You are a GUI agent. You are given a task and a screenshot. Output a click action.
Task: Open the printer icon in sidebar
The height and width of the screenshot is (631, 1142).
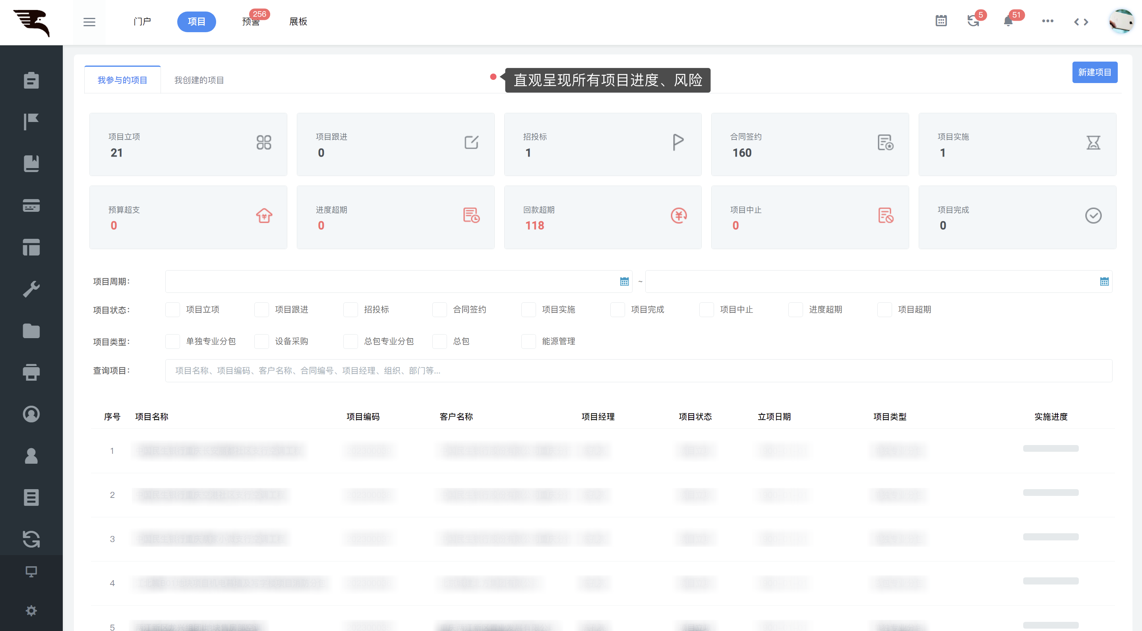tap(31, 372)
